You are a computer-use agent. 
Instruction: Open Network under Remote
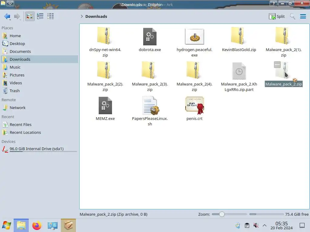40,108
